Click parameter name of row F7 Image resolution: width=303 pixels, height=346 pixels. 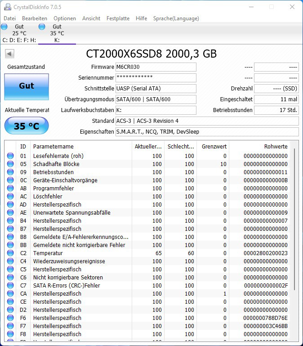point(57,326)
